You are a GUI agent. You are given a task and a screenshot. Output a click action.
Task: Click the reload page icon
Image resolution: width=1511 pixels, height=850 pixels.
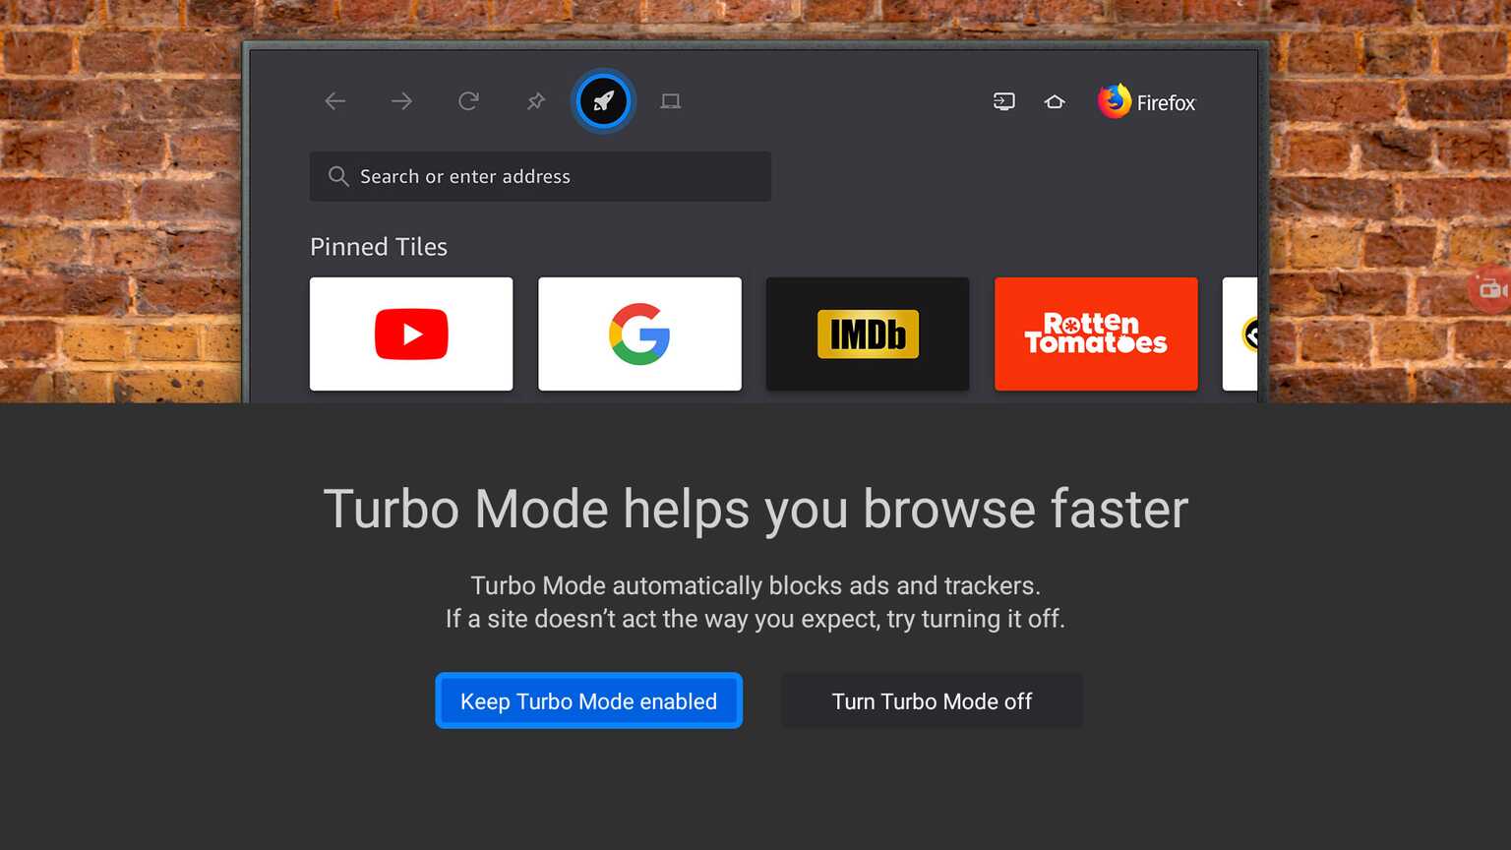[x=468, y=101]
